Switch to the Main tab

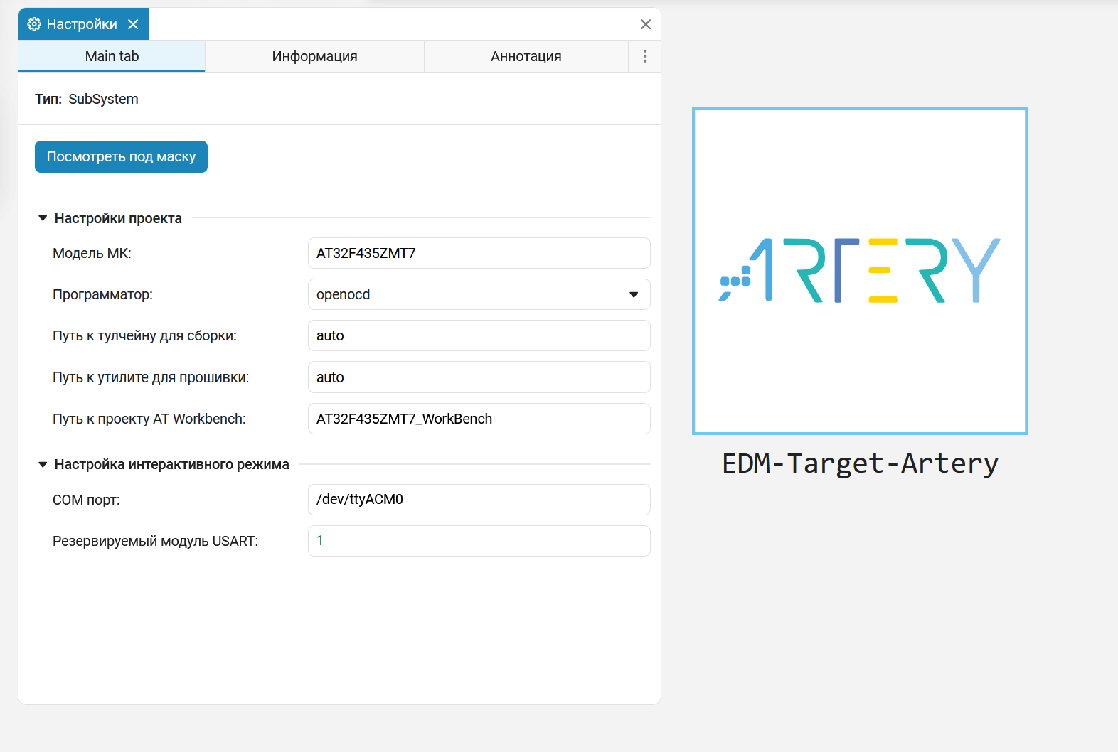pyautogui.click(x=112, y=56)
